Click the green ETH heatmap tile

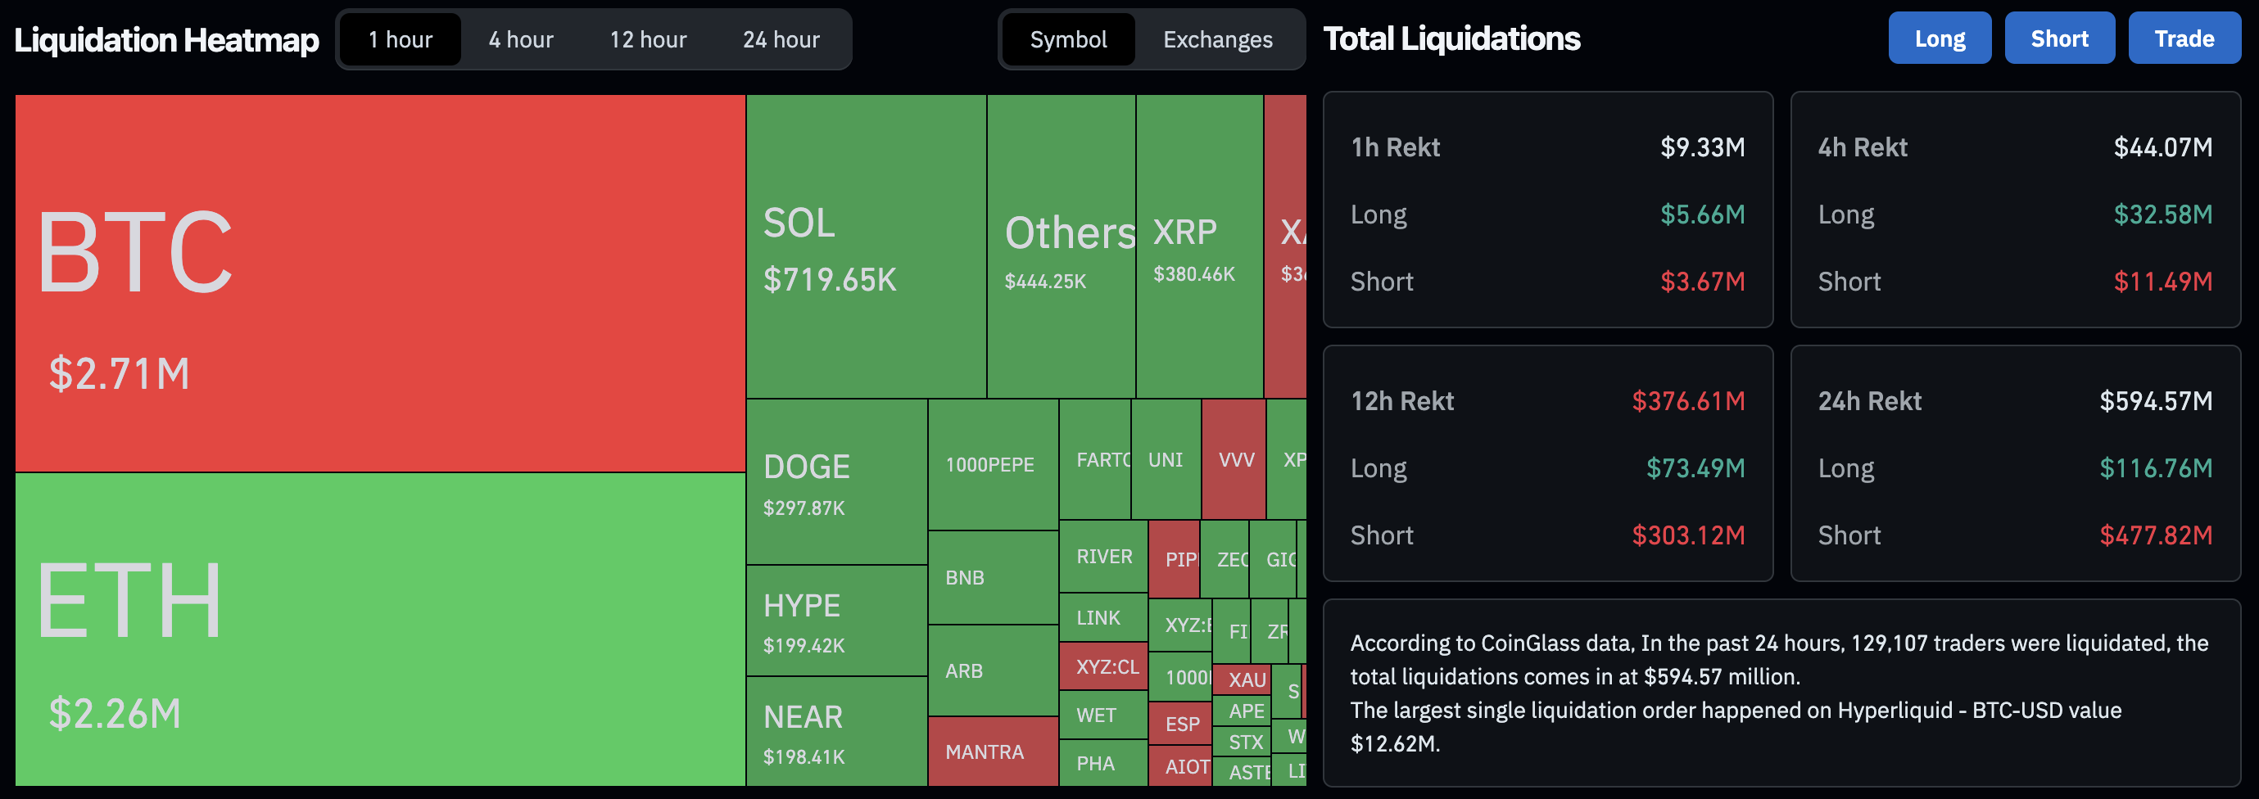380,629
